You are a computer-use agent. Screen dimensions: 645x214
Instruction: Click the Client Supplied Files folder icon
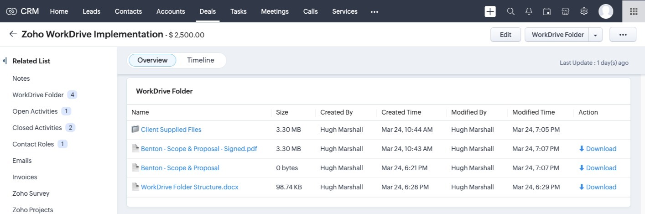coord(135,130)
